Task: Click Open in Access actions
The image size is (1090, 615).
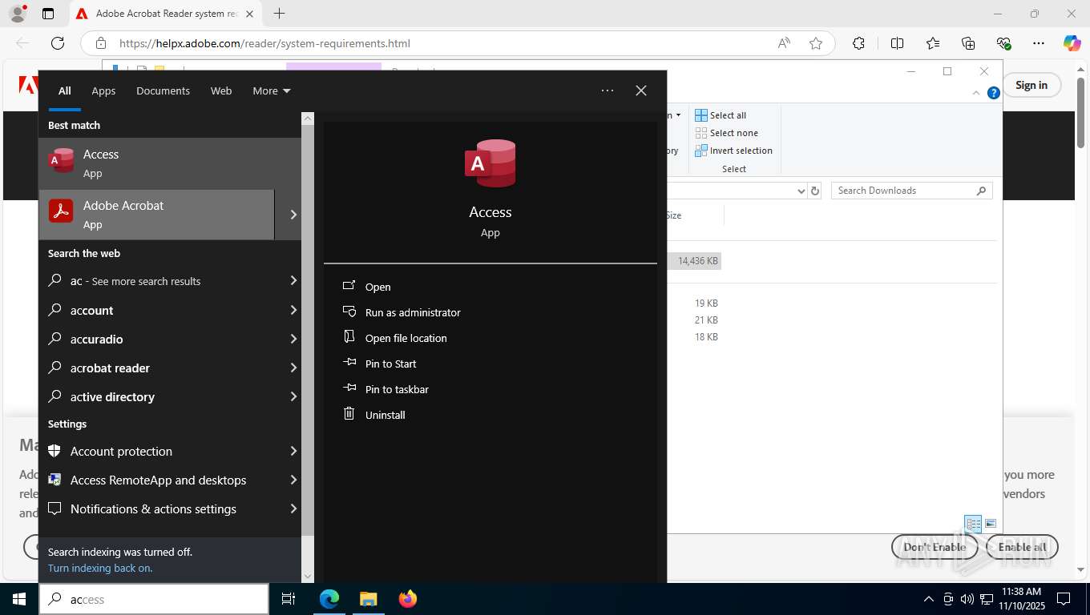Action: tap(377, 287)
